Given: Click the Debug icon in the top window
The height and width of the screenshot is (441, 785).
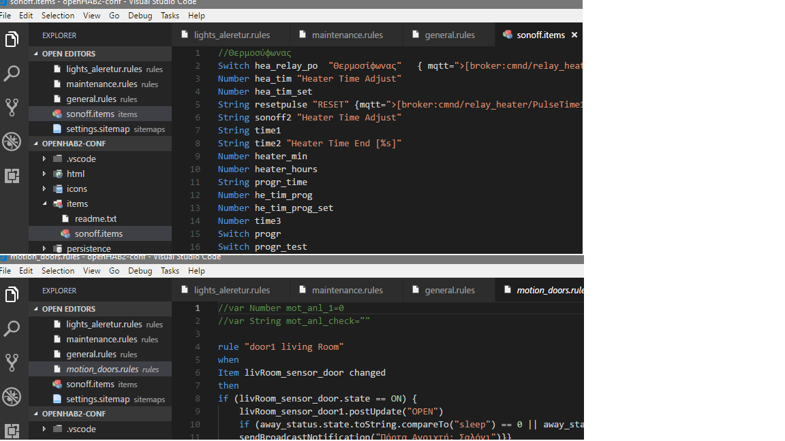Looking at the screenshot, I should point(12,141).
